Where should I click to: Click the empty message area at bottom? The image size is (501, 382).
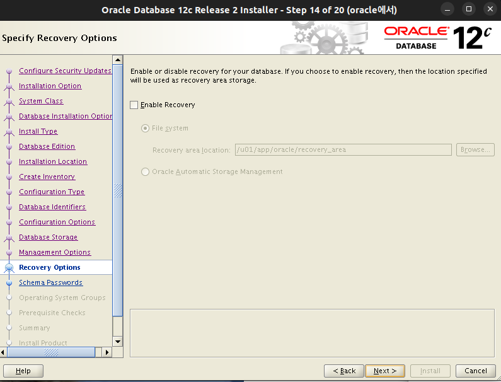click(x=312, y=333)
